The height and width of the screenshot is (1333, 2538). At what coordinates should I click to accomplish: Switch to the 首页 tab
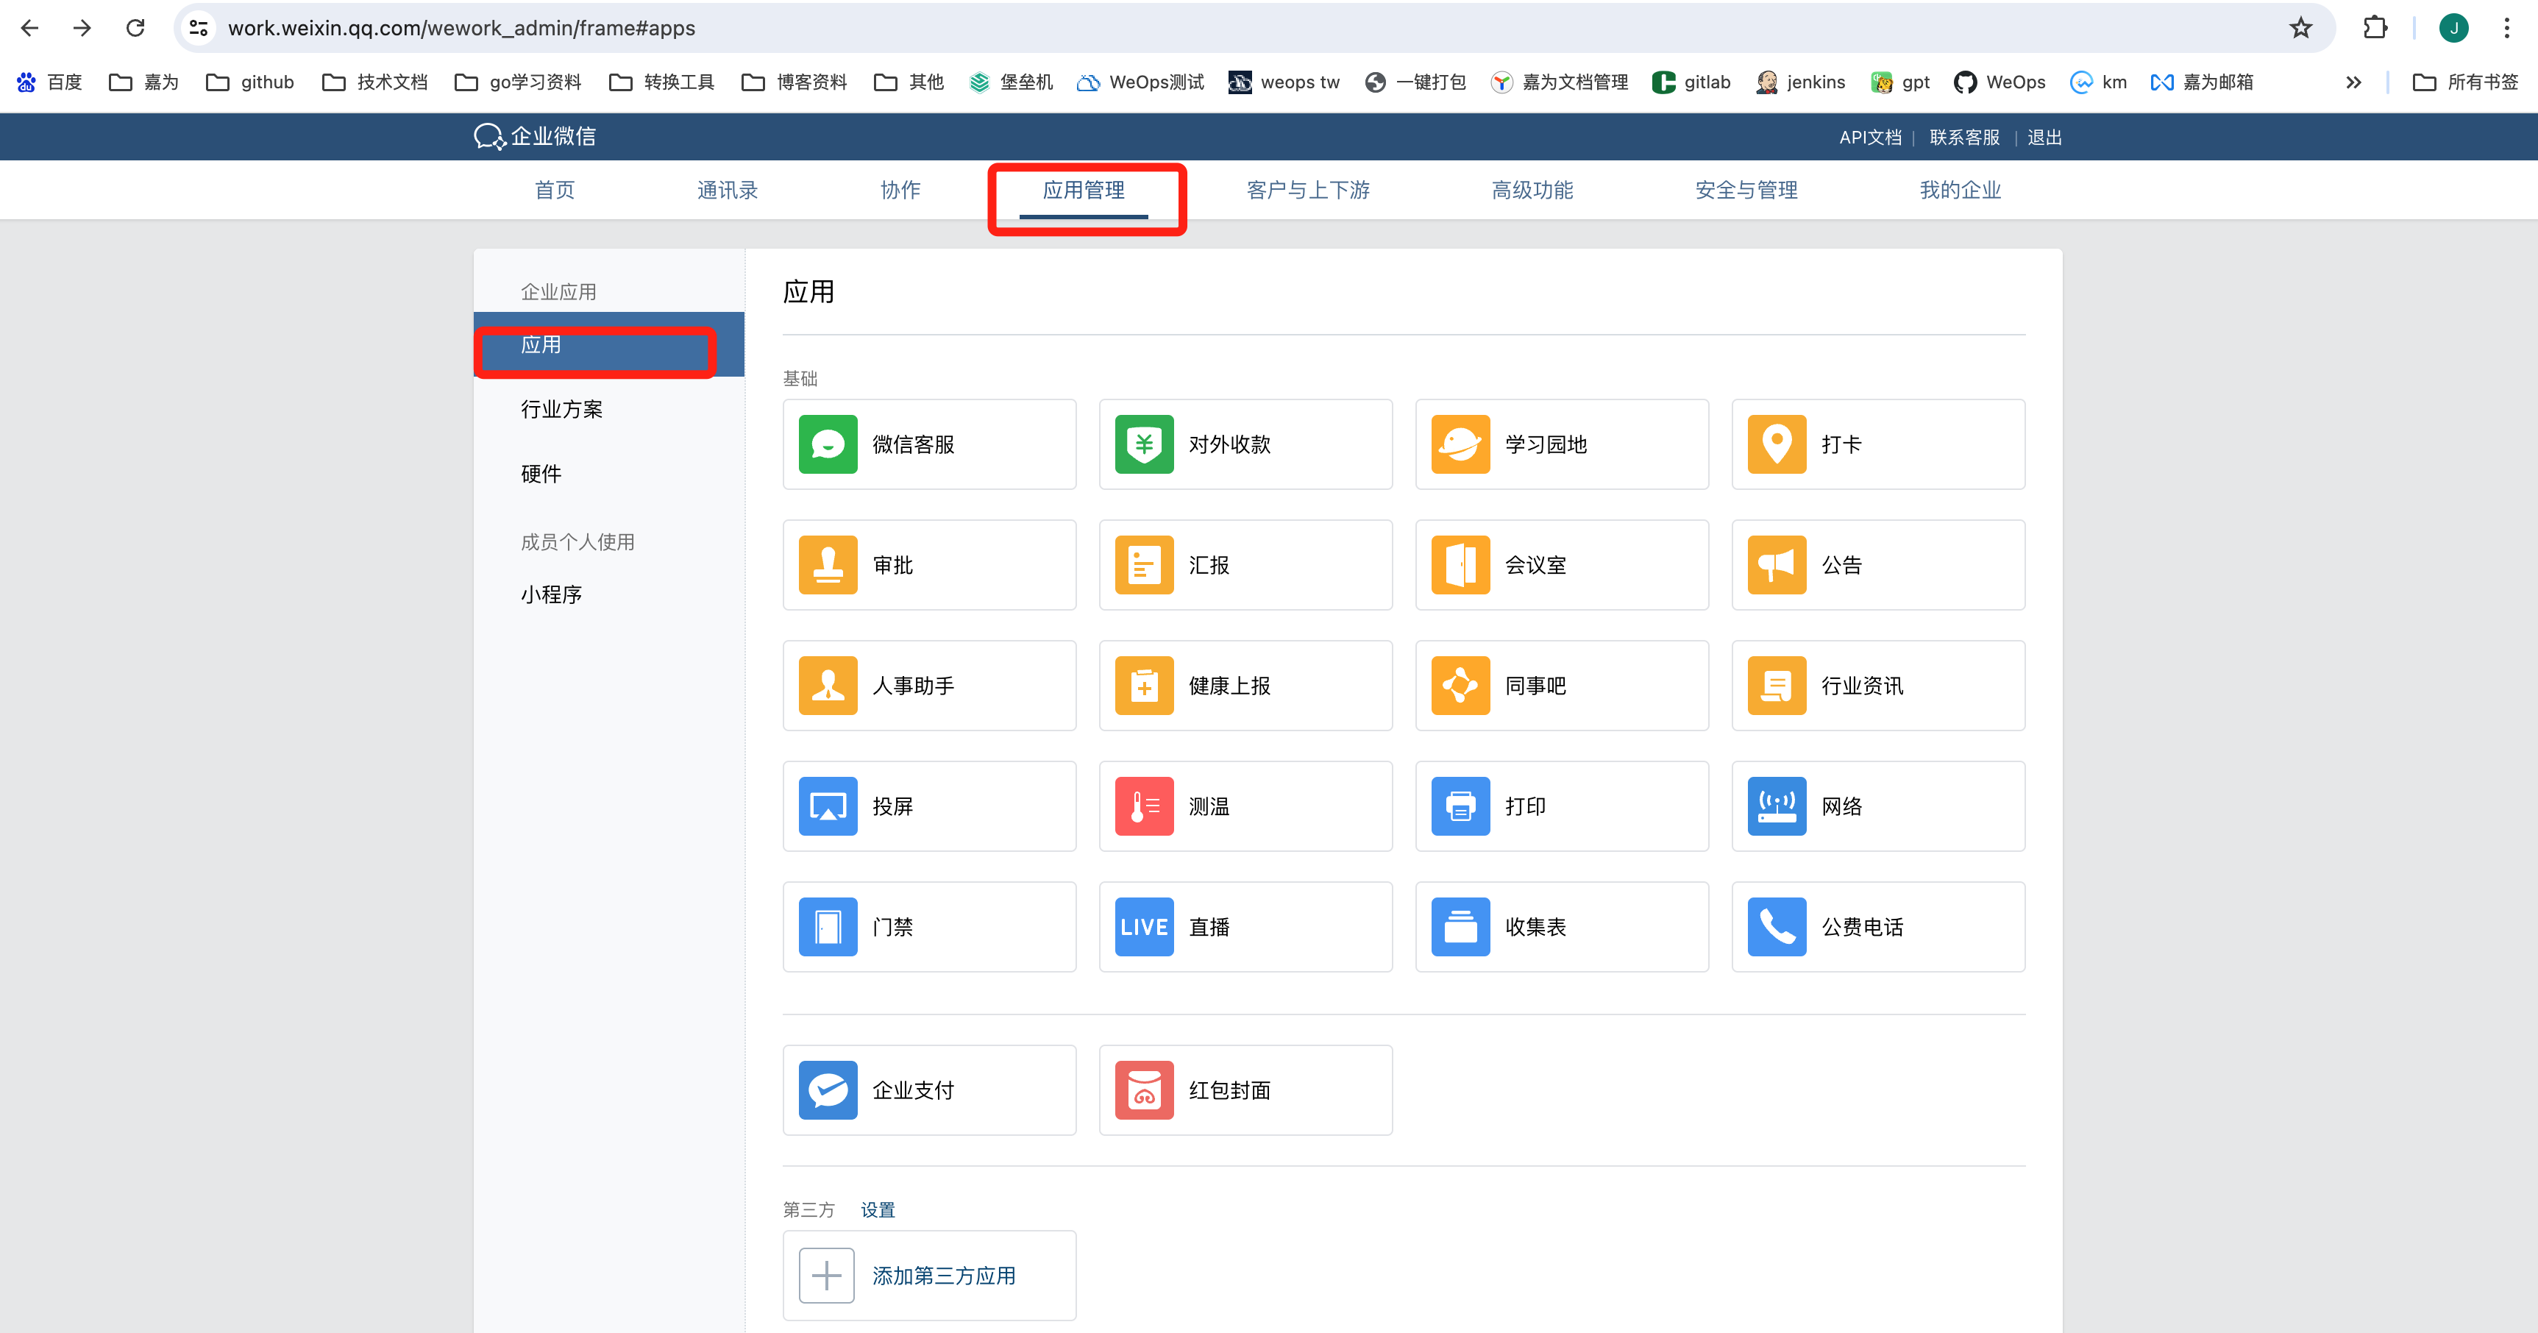click(555, 190)
